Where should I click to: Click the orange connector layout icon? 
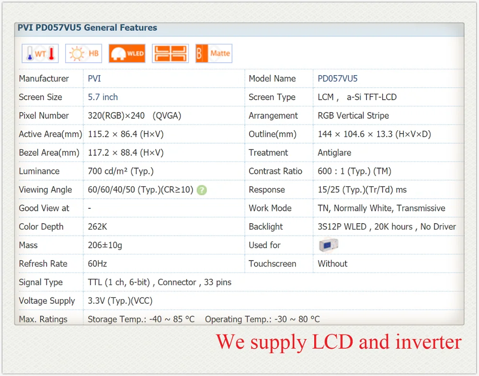171,54
